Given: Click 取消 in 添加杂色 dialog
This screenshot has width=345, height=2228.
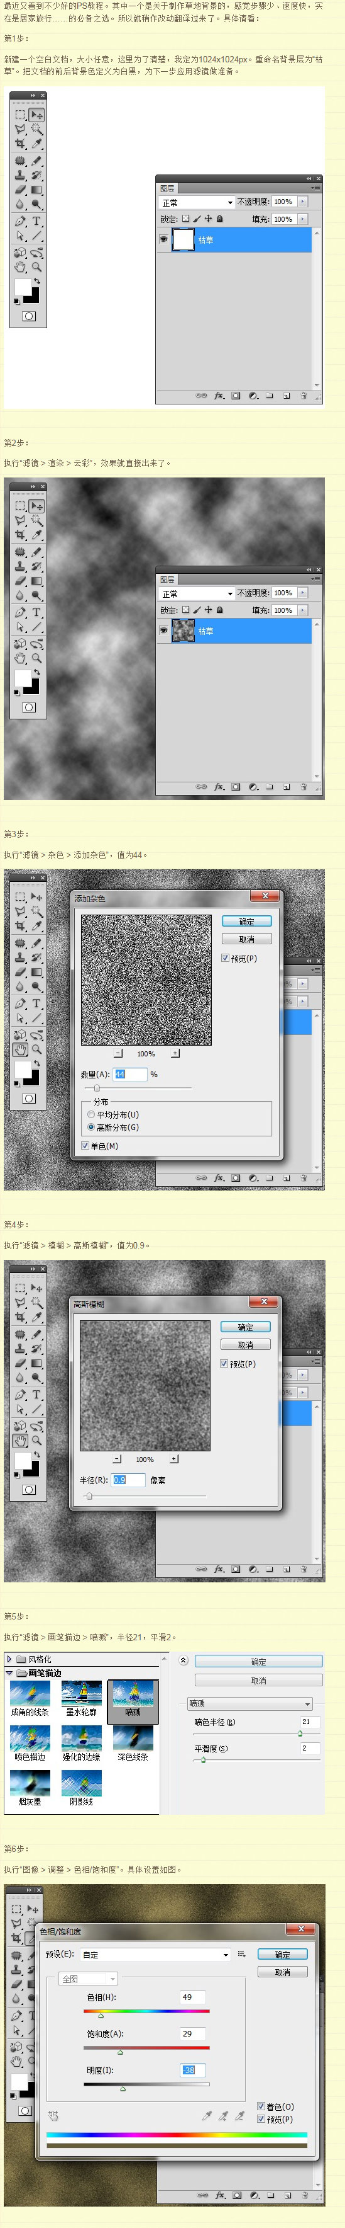Looking at the screenshot, I should (x=247, y=939).
